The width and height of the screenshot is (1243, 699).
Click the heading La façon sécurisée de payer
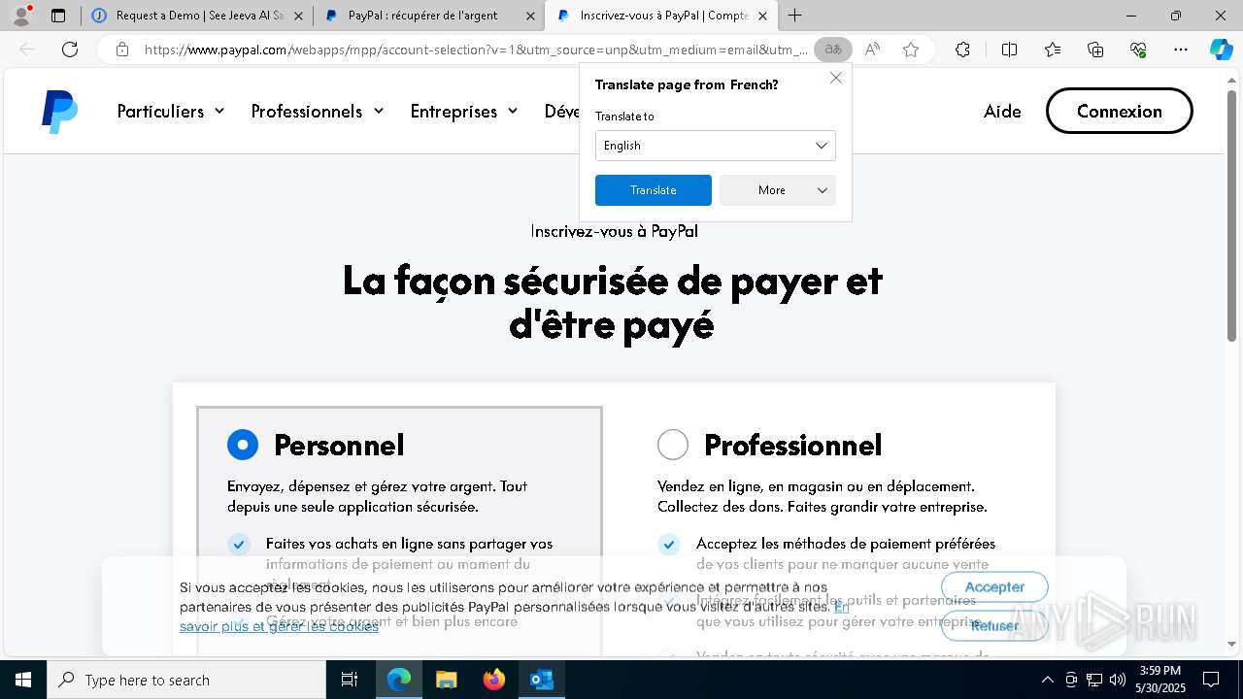612,302
